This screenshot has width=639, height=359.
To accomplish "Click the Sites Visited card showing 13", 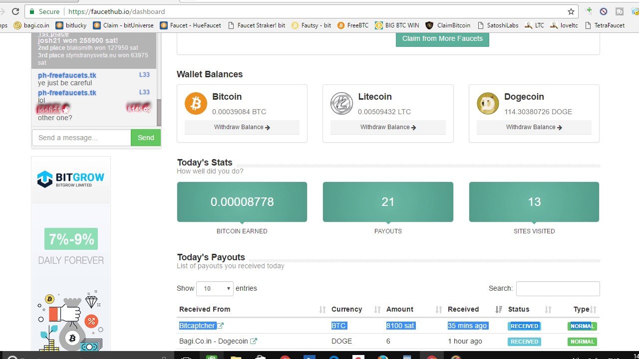I will [x=534, y=202].
